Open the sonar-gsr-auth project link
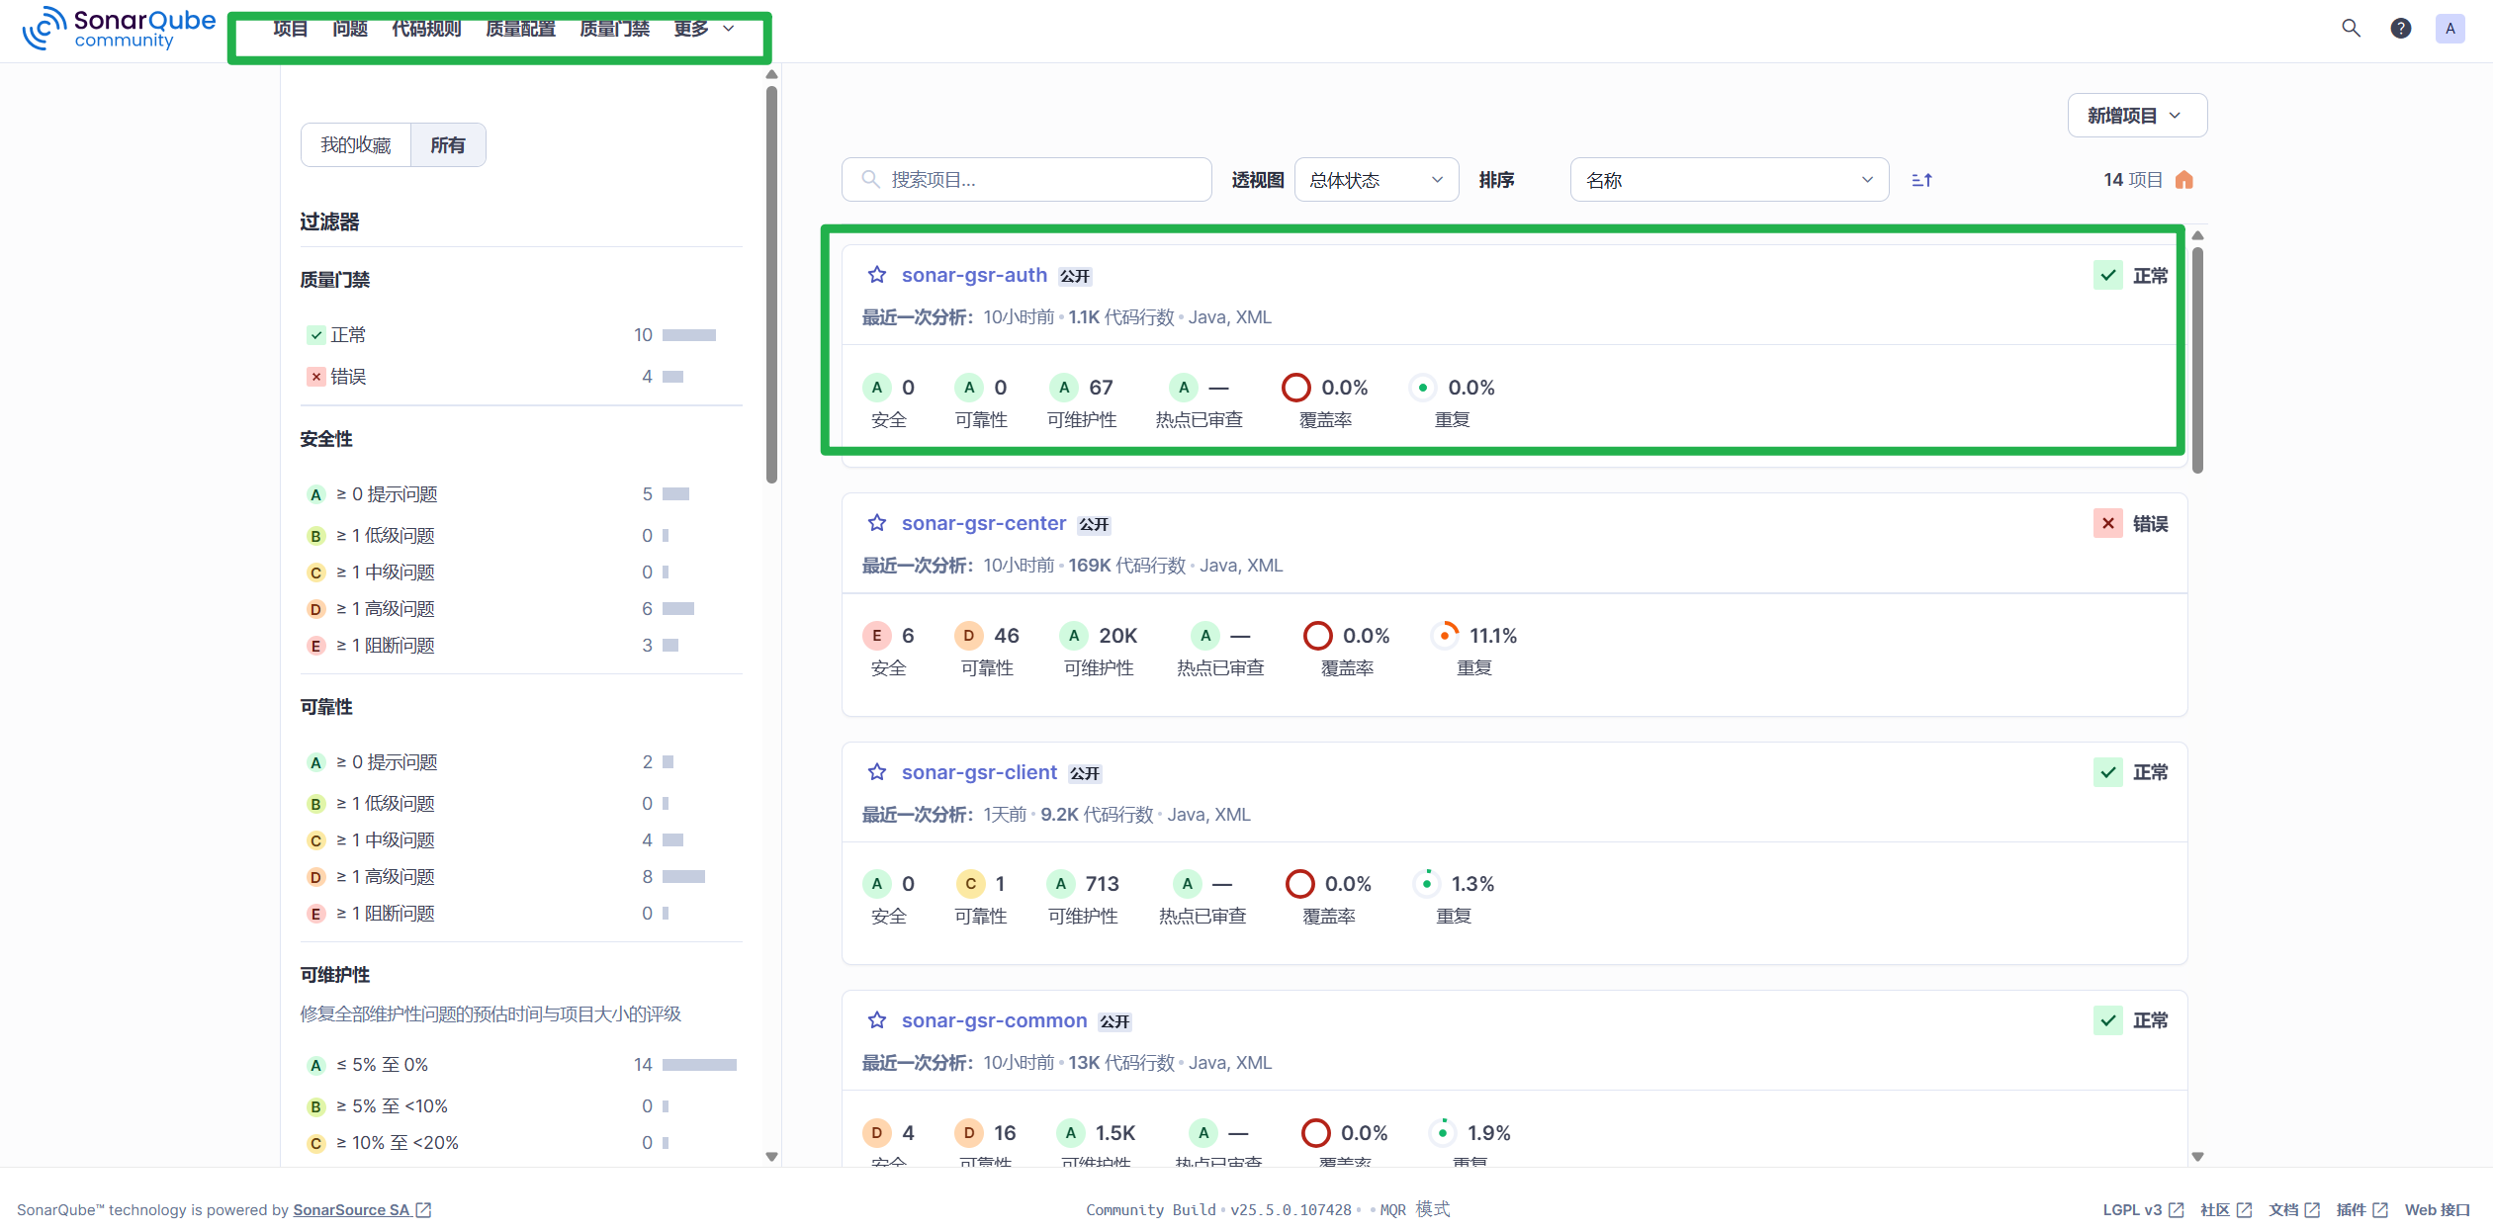The height and width of the screenshot is (1232, 2493). coord(974,275)
